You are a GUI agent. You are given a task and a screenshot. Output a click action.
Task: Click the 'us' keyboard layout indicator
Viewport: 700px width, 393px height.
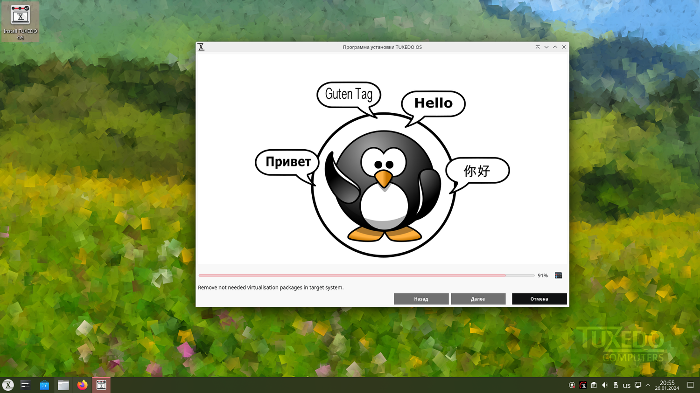coord(627,386)
